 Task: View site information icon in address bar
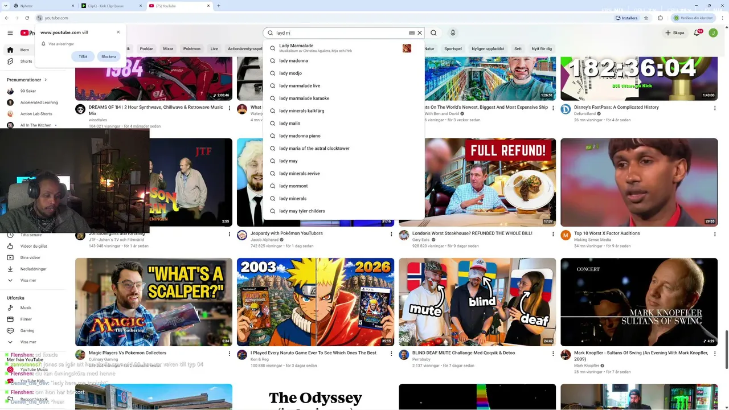tap(39, 18)
